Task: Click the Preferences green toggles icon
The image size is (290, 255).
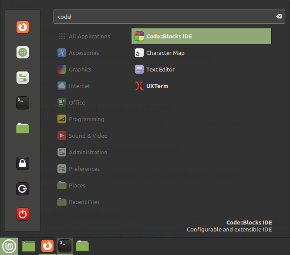Action: pos(62,169)
